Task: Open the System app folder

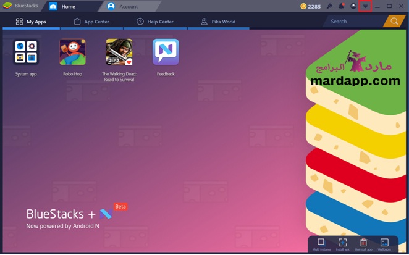Action: (x=26, y=52)
